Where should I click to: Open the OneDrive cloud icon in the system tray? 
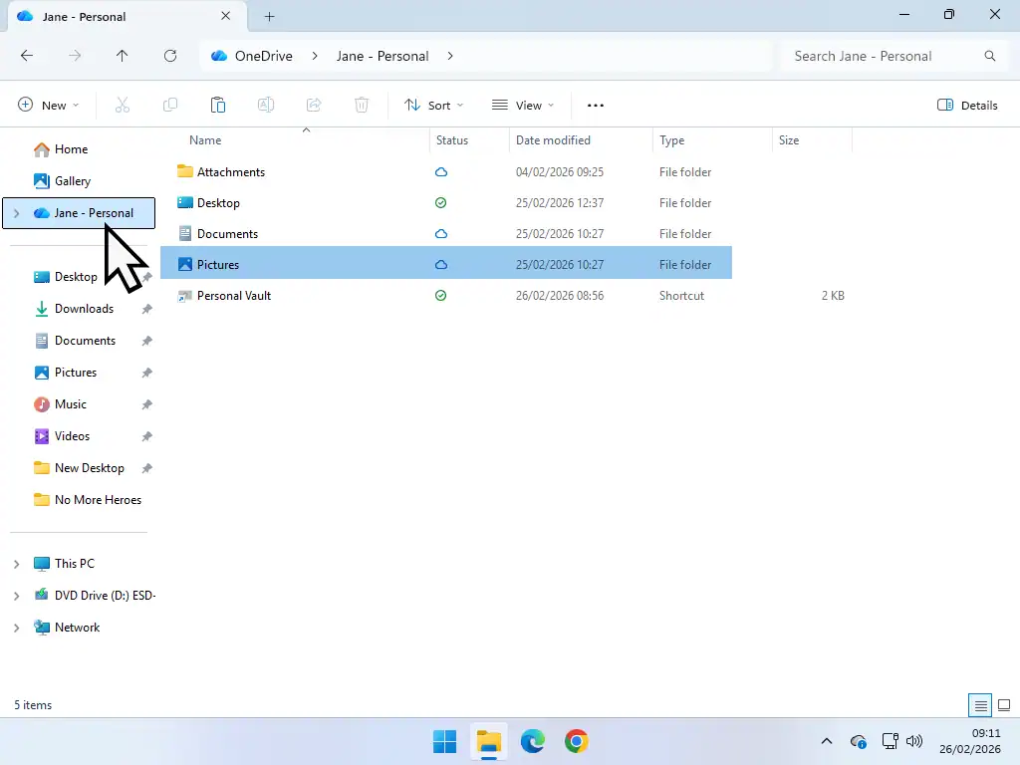[x=859, y=741]
